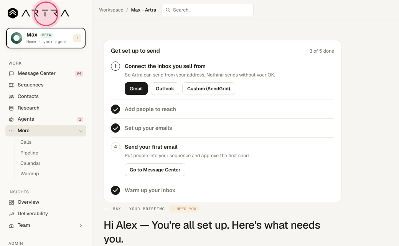Click the Deliverability trend icon

(11, 214)
